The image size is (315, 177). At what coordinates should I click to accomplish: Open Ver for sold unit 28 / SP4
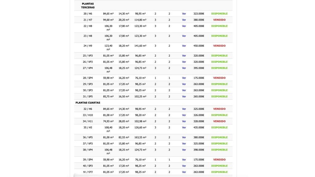[184, 78]
